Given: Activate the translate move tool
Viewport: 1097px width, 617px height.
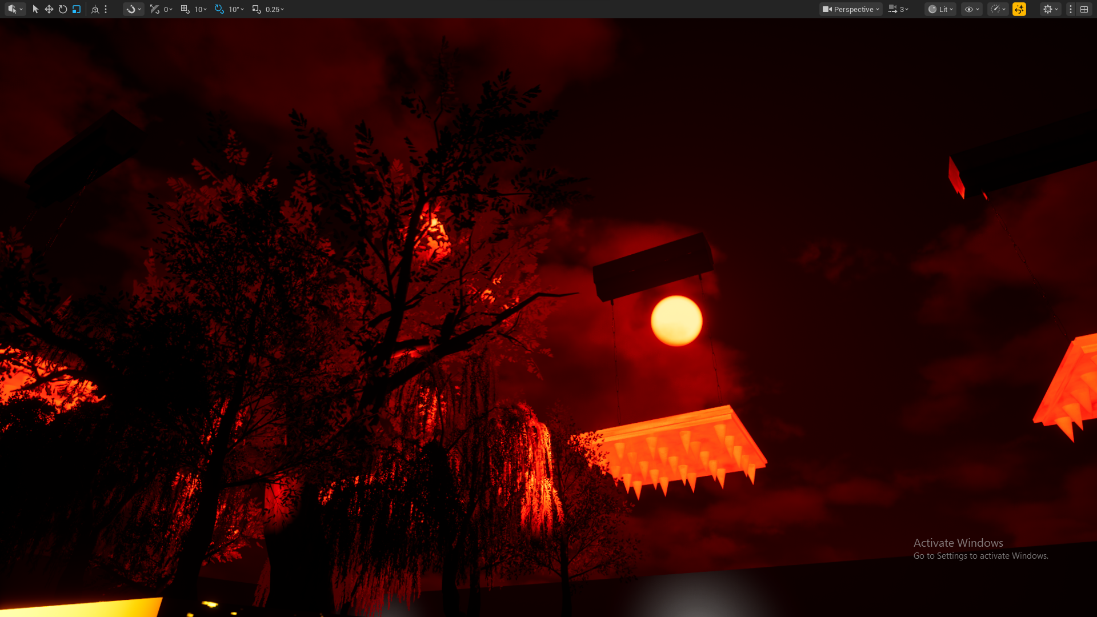Looking at the screenshot, I should click(x=49, y=9).
